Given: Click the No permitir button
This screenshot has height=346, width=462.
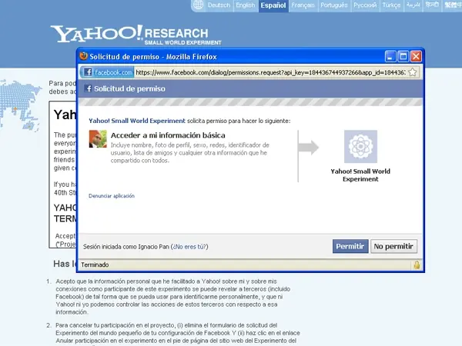Looking at the screenshot, I should [393, 246].
